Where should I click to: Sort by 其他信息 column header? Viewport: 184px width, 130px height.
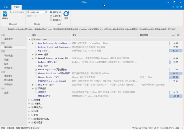[154, 35]
